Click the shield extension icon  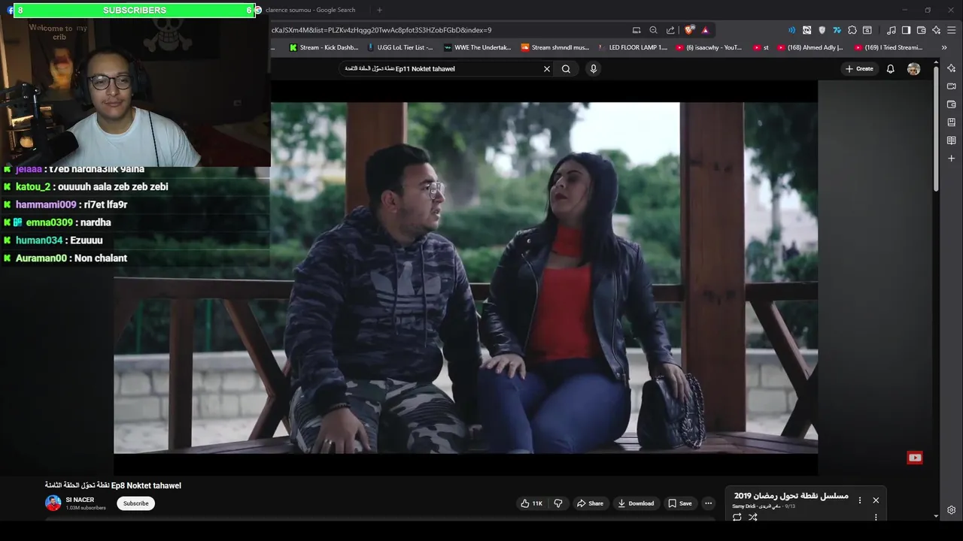point(822,30)
